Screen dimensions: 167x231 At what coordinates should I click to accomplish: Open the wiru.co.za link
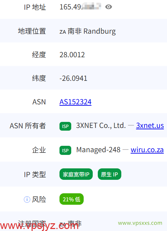click(x=147, y=150)
